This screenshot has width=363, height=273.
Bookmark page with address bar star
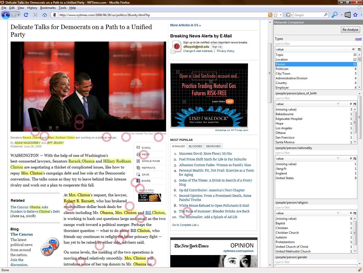point(276,15)
